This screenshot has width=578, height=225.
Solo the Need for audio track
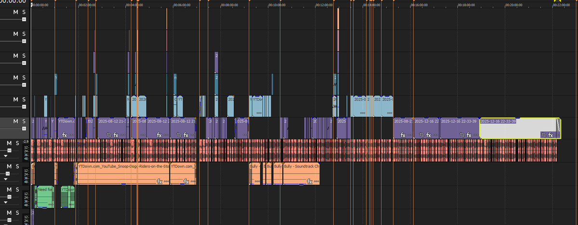(17, 188)
